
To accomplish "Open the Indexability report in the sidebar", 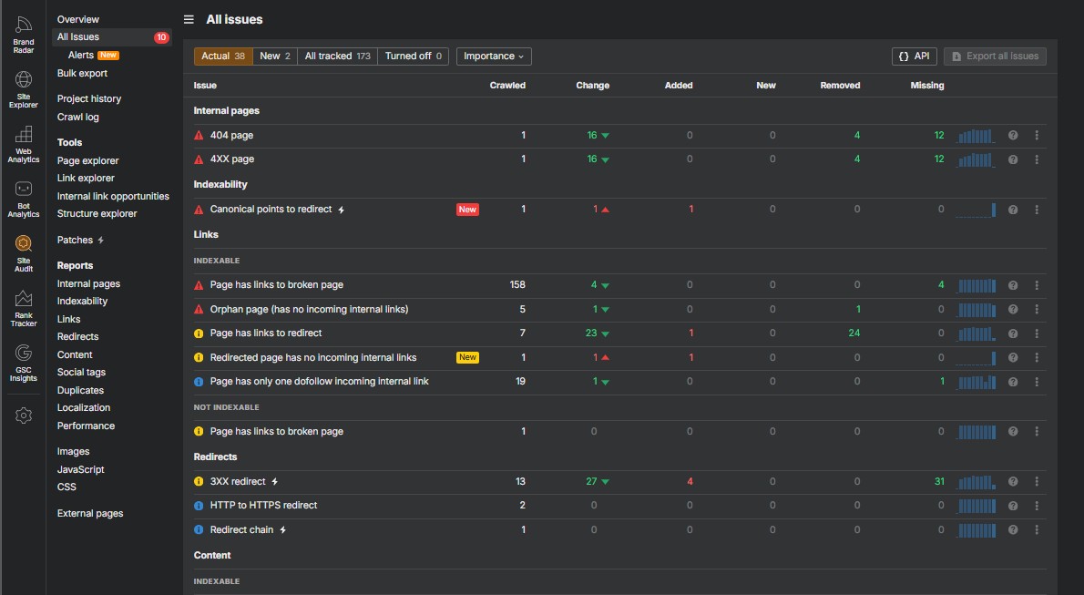I will (x=82, y=301).
